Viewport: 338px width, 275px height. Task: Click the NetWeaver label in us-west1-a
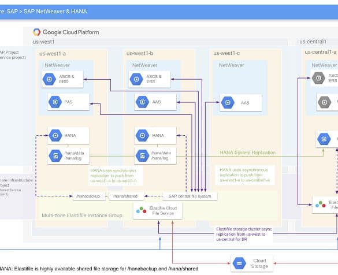click(x=57, y=65)
